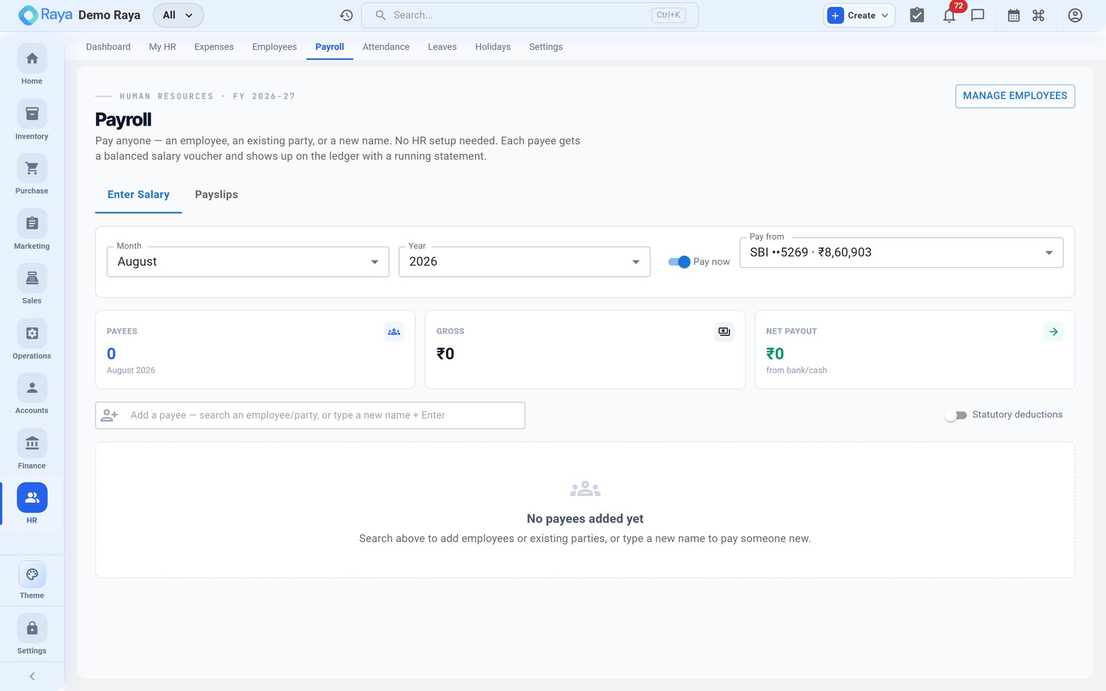The width and height of the screenshot is (1106, 691).
Task: Enable the Statutory deductions switch
Action: 955,415
